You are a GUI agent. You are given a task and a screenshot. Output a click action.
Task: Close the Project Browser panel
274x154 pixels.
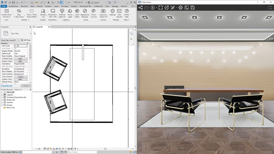pos(30,89)
